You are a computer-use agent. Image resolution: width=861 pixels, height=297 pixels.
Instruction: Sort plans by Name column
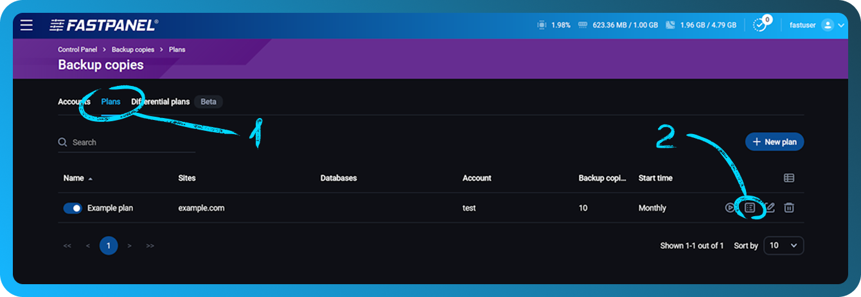(74, 178)
